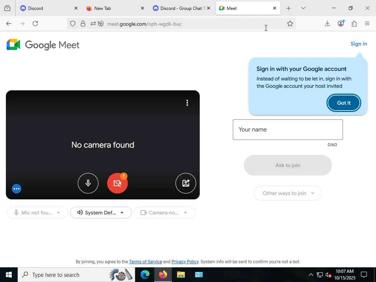The width and height of the screenshot is (376, 282).
Task: Switch to Discord - Group Chat tab
Action: [x=181, y=8]
